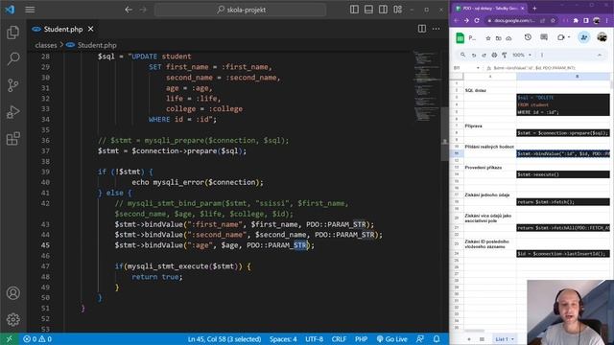Click the skola-projekt command center search box
614x345 pixels.
point(241,10)
